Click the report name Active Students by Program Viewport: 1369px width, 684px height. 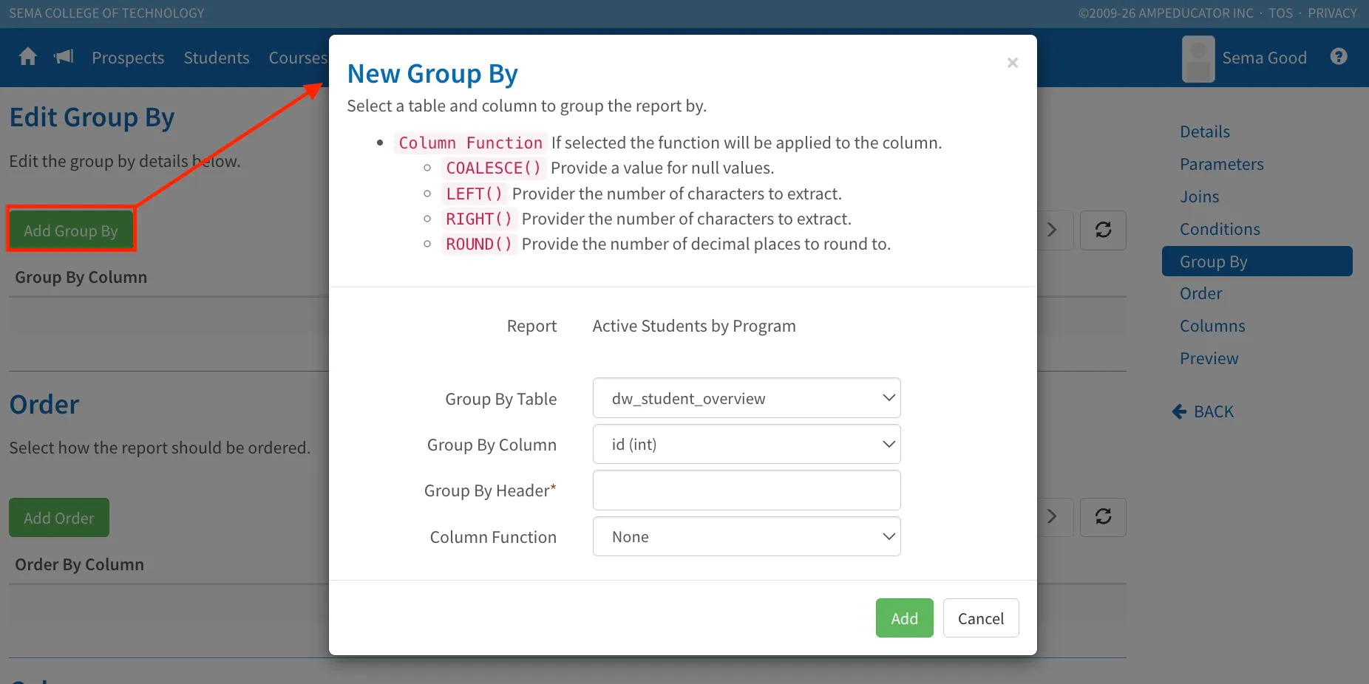coord(694,326)
